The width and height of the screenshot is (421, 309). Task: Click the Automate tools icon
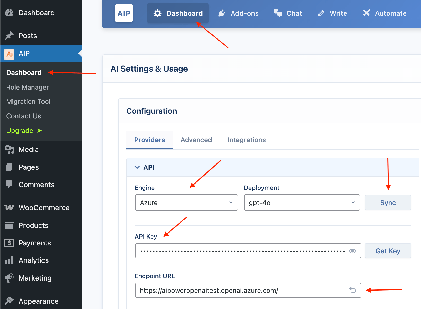[366, 13]
